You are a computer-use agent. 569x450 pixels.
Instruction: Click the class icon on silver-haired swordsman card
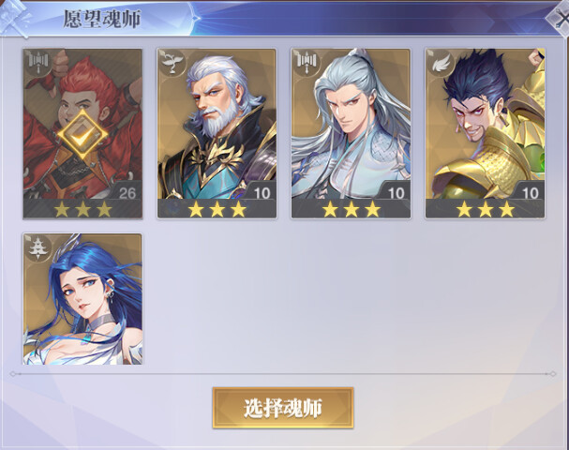[307, 63]
